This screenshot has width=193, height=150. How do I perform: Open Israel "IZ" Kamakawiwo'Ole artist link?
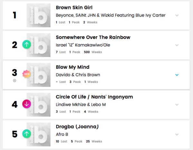(x=83, y=45)
